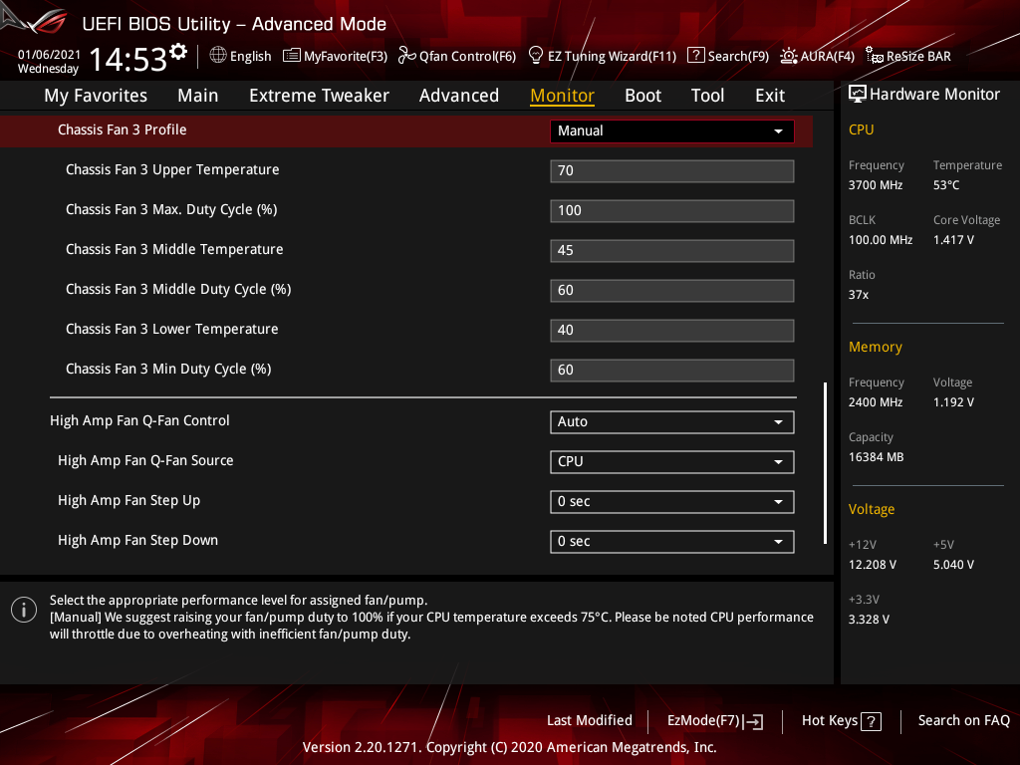The image size is (1020, 765).
Task: Click the Hot Keys question mark box
Action: (x=871, y=721)
